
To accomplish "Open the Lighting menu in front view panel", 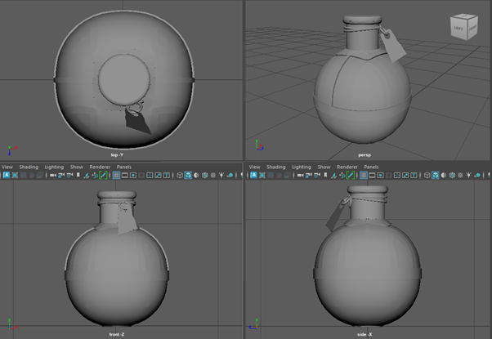I will [x=54, y=167].
